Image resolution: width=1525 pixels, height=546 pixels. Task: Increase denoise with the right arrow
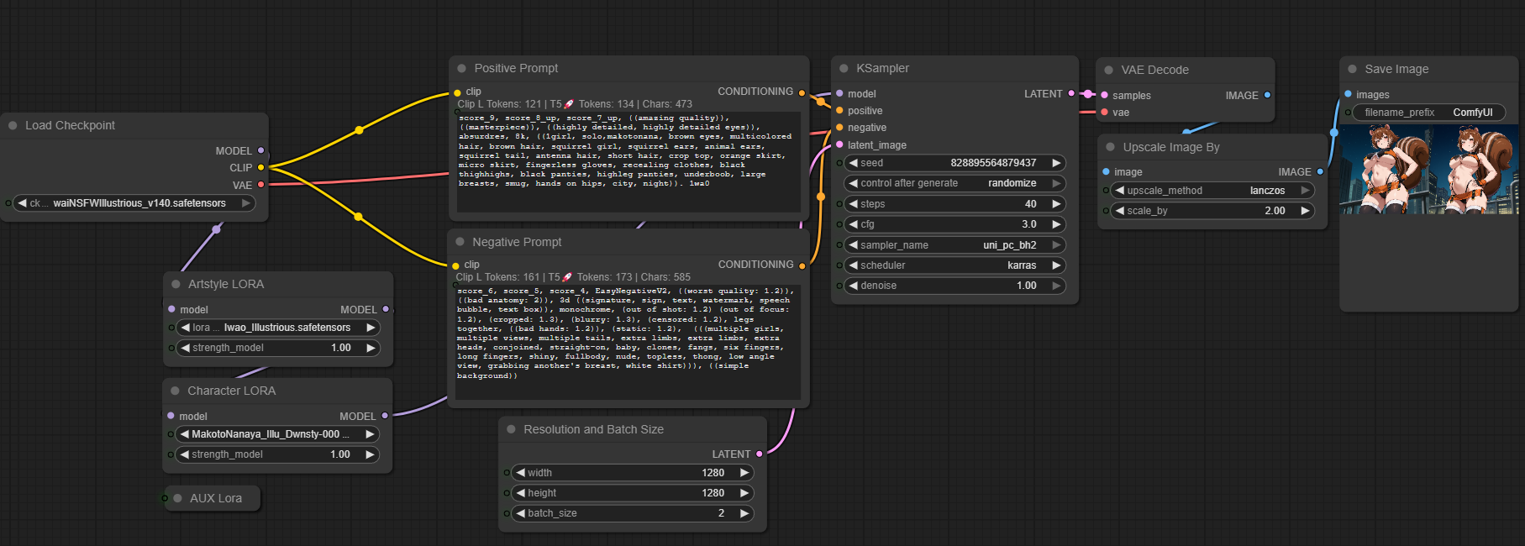click(1056, 286)
